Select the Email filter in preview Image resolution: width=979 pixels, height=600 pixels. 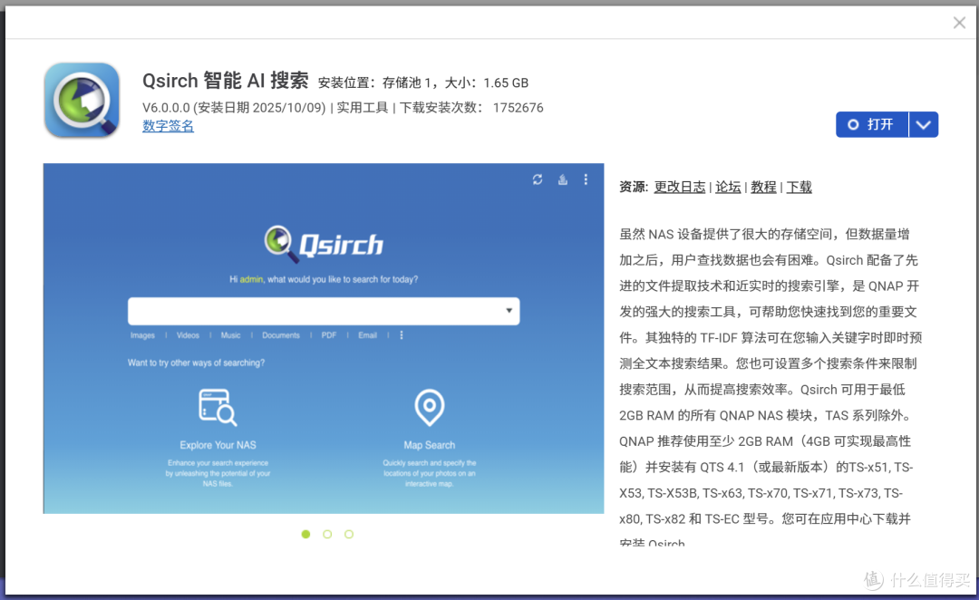coord(368,335)
